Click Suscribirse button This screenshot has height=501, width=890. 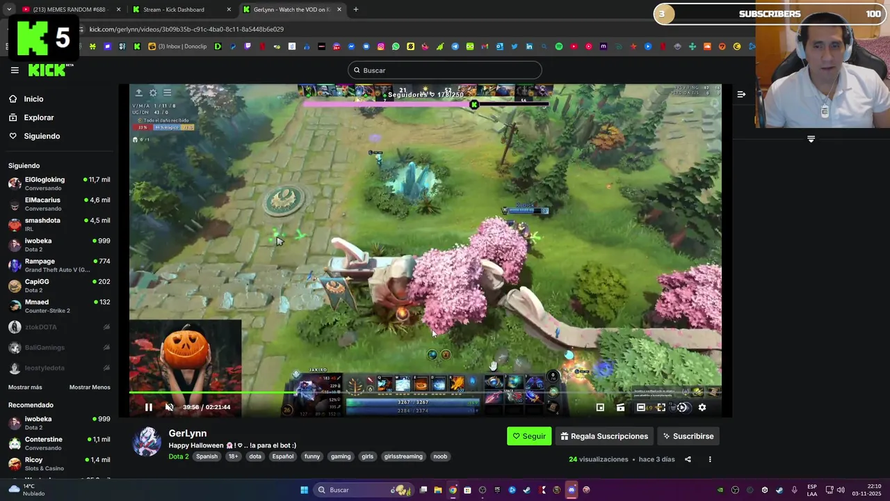(x=688, y=436)
